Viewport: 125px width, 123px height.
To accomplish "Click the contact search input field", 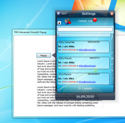I will 85,29.
